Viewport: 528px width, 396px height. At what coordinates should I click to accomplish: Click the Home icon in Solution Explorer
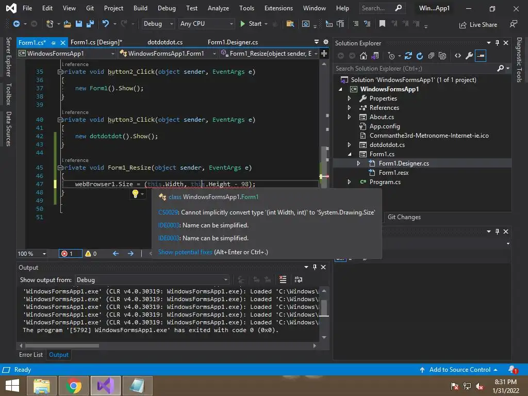(x=364, y=56)
